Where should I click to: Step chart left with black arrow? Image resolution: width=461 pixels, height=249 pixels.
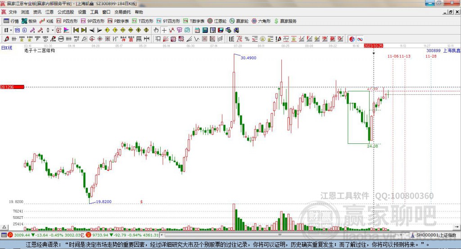point(92,30)
